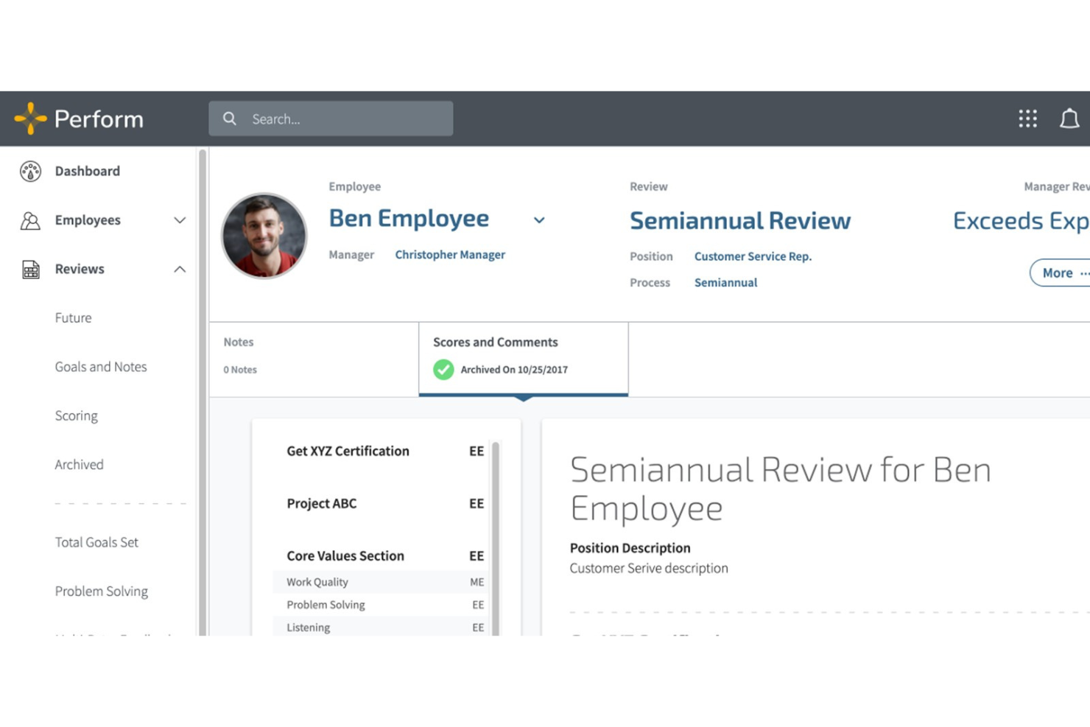
Task: Click the More button
Action: (1060, 273)
